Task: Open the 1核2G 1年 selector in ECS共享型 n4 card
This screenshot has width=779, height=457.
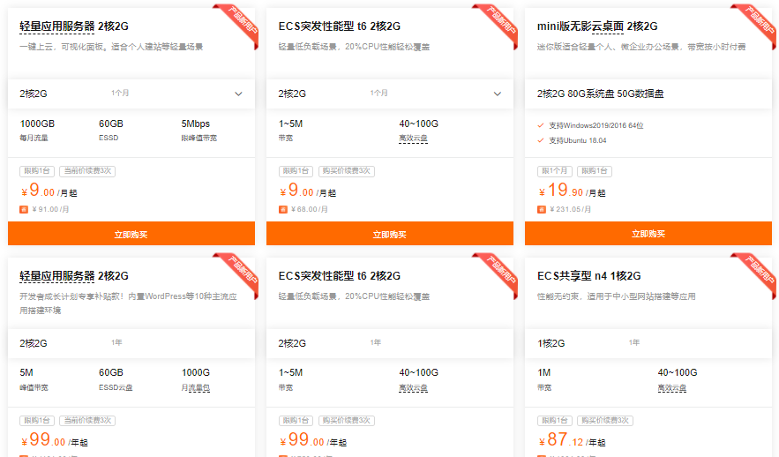Action: click(x=648, y=342)
